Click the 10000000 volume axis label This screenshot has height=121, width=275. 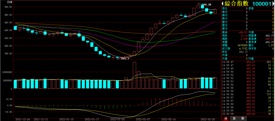pyautogui.click(x=7, y=72)
